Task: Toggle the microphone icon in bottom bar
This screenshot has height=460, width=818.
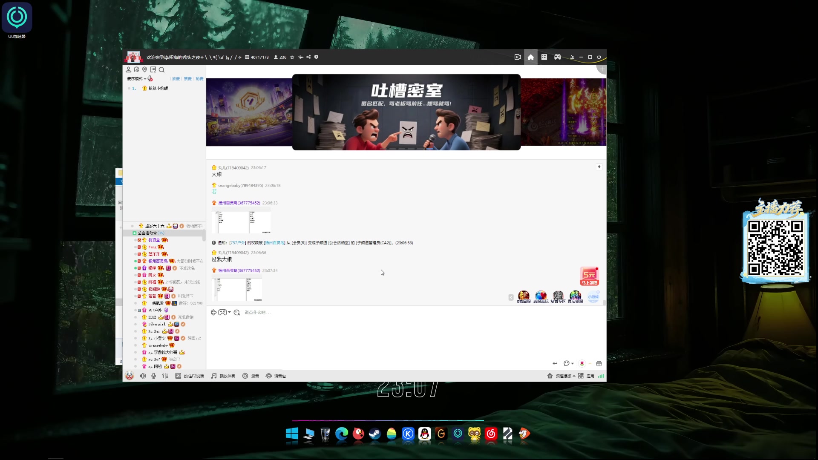Action: tap(153, 376)
